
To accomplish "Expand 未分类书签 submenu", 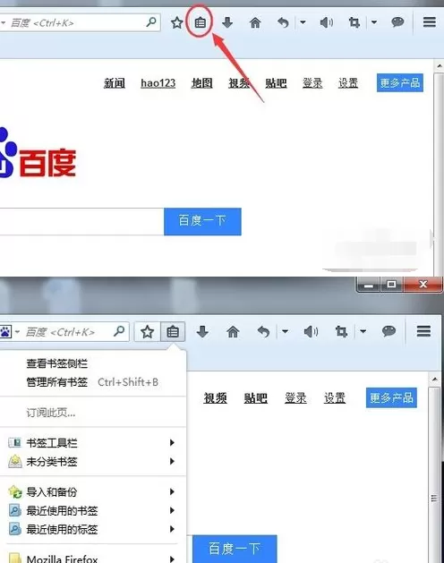I will tap(93, 461).
